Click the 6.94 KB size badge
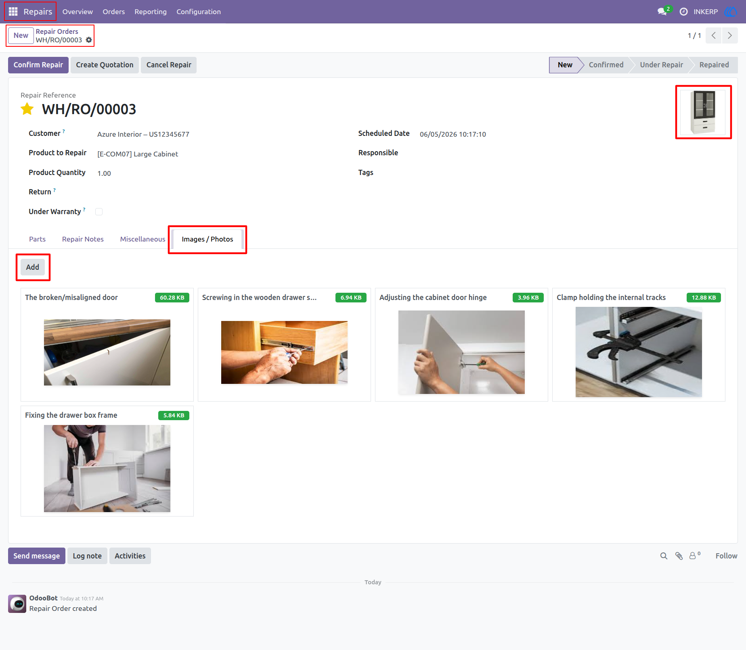Image resolution: width=746 pixels, height=650 pixels. point(351,298)
